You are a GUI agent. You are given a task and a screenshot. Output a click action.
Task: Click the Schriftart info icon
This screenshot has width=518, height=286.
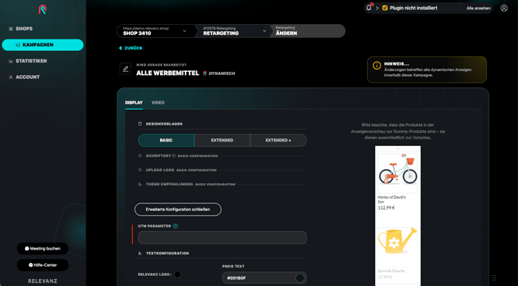point(174,155)
